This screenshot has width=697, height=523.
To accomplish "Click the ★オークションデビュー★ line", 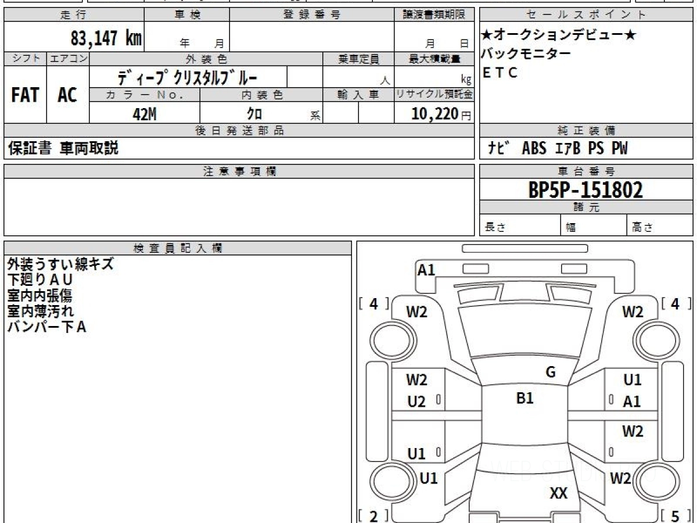I will (559, 35).
